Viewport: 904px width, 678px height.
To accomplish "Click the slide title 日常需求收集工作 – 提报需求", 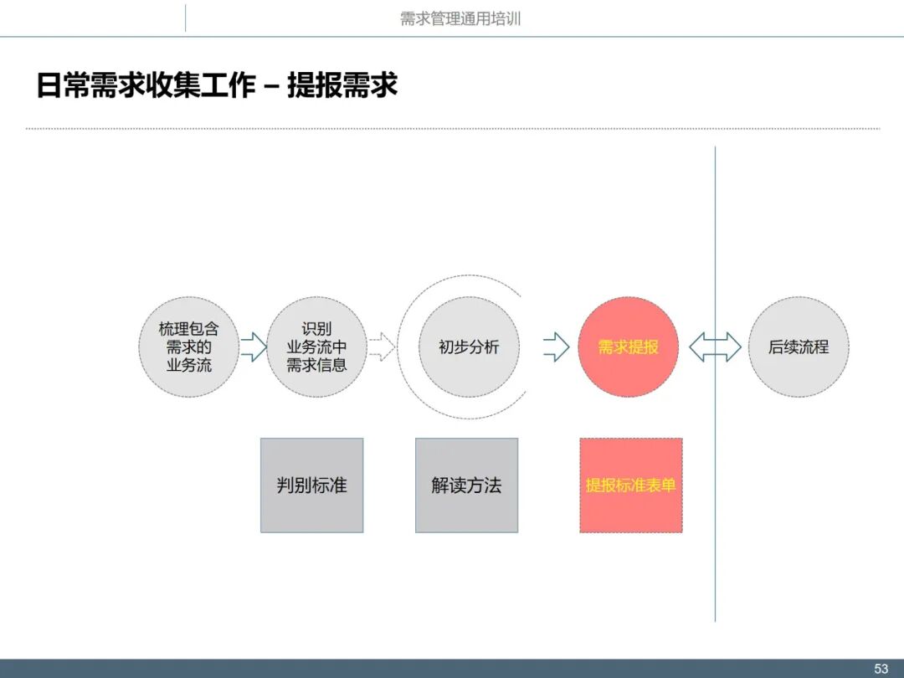I will click(216, 84).
